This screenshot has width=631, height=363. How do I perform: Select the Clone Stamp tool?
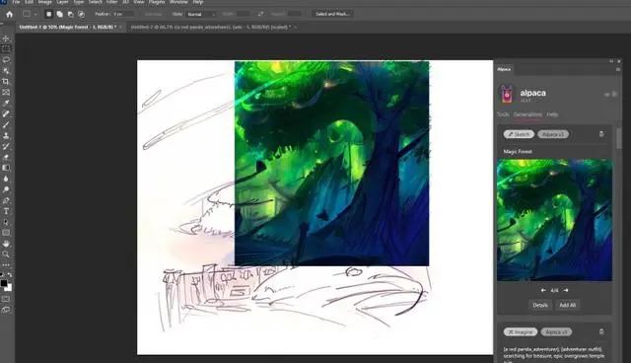pyautogui.click(x=6, y=135)
